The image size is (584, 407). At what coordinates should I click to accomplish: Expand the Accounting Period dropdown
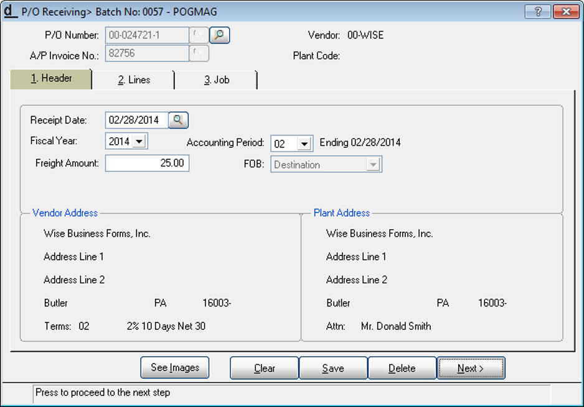pos(304,144)
